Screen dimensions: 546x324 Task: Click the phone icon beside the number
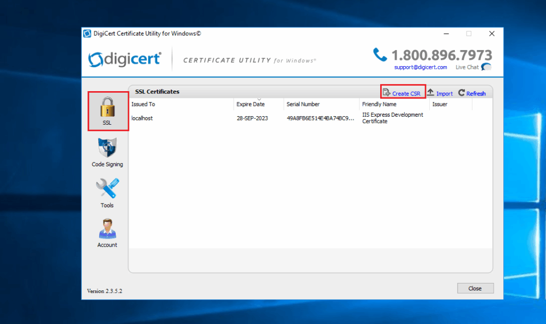click(x=380, y=55)
